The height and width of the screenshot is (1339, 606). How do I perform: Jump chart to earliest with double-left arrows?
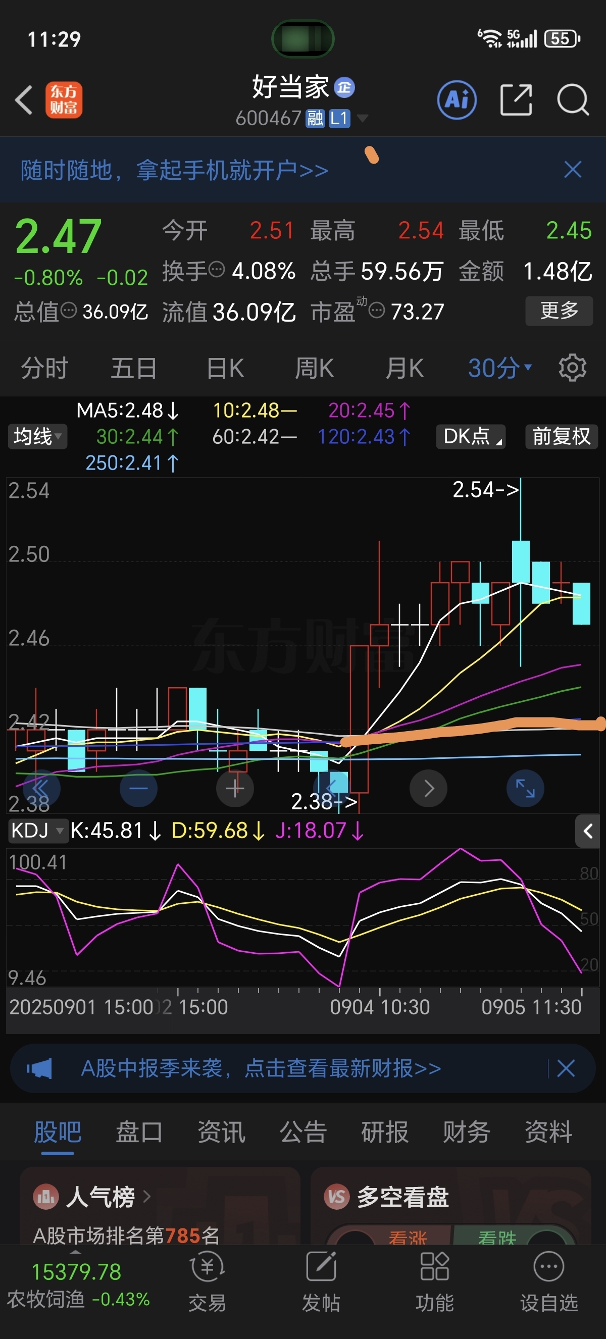pyautogui.click(x=41, y=788)
